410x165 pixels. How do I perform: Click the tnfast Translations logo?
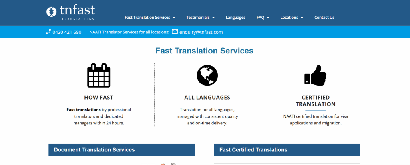70,12
